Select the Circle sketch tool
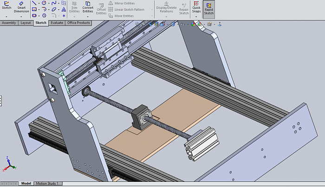The height and width of the screenshot is (187, 325). [44, 3]
